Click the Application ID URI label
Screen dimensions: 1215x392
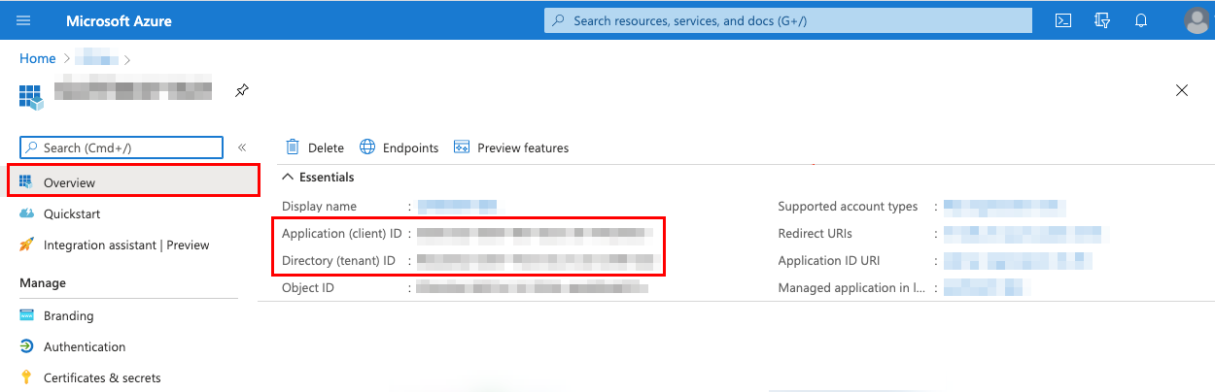point(830,260)
